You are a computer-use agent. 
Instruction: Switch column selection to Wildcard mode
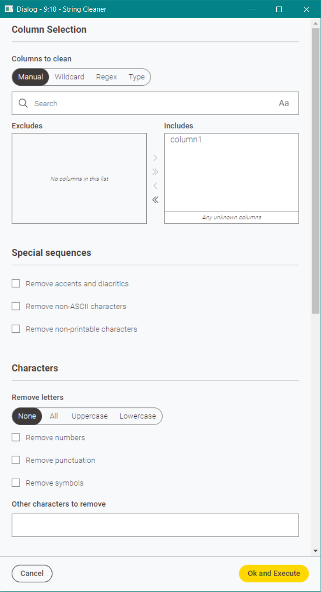click(69, 77)
